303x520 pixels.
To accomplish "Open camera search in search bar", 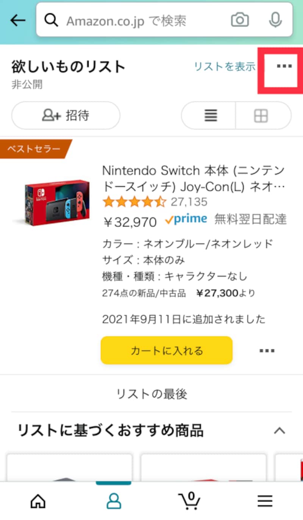I will tap(240, 20).
